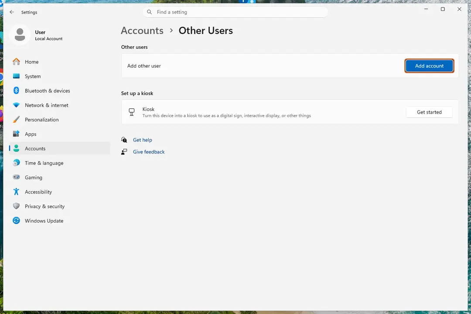Click the Other users section heading
471x314 pixels.
coord(134,47)
